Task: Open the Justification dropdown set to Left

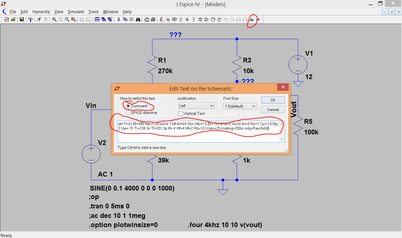Action: [196, 106]
